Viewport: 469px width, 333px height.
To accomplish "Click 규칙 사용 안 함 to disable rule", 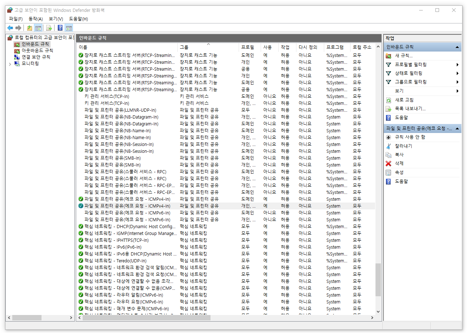I will coord(410,137).
